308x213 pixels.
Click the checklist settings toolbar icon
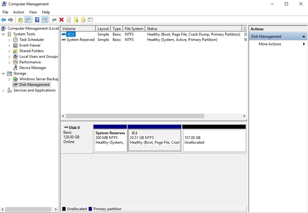pyautogui.click(x=91, y=20)
